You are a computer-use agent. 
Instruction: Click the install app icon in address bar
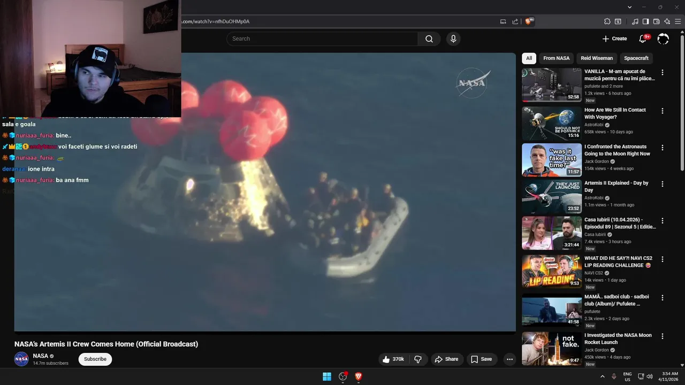click(503, 21)
